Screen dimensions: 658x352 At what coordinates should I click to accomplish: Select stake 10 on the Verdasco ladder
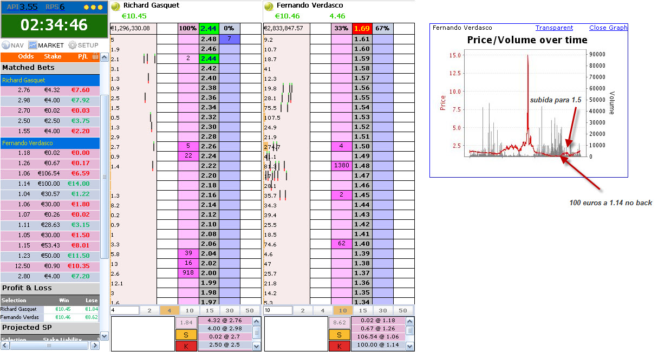[x=342, y=310]
